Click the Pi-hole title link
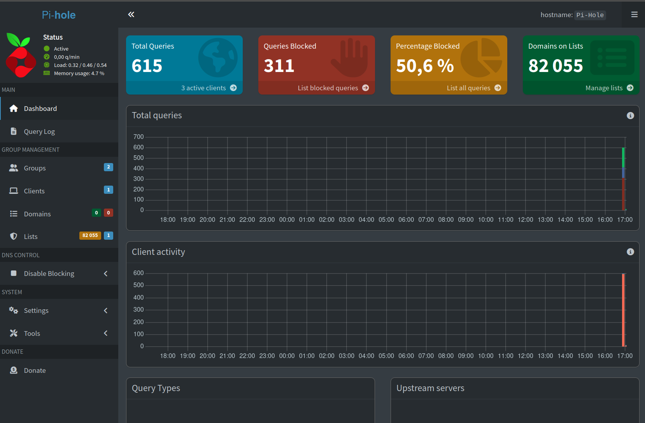 pyautogui.click(x=59, y=15)
